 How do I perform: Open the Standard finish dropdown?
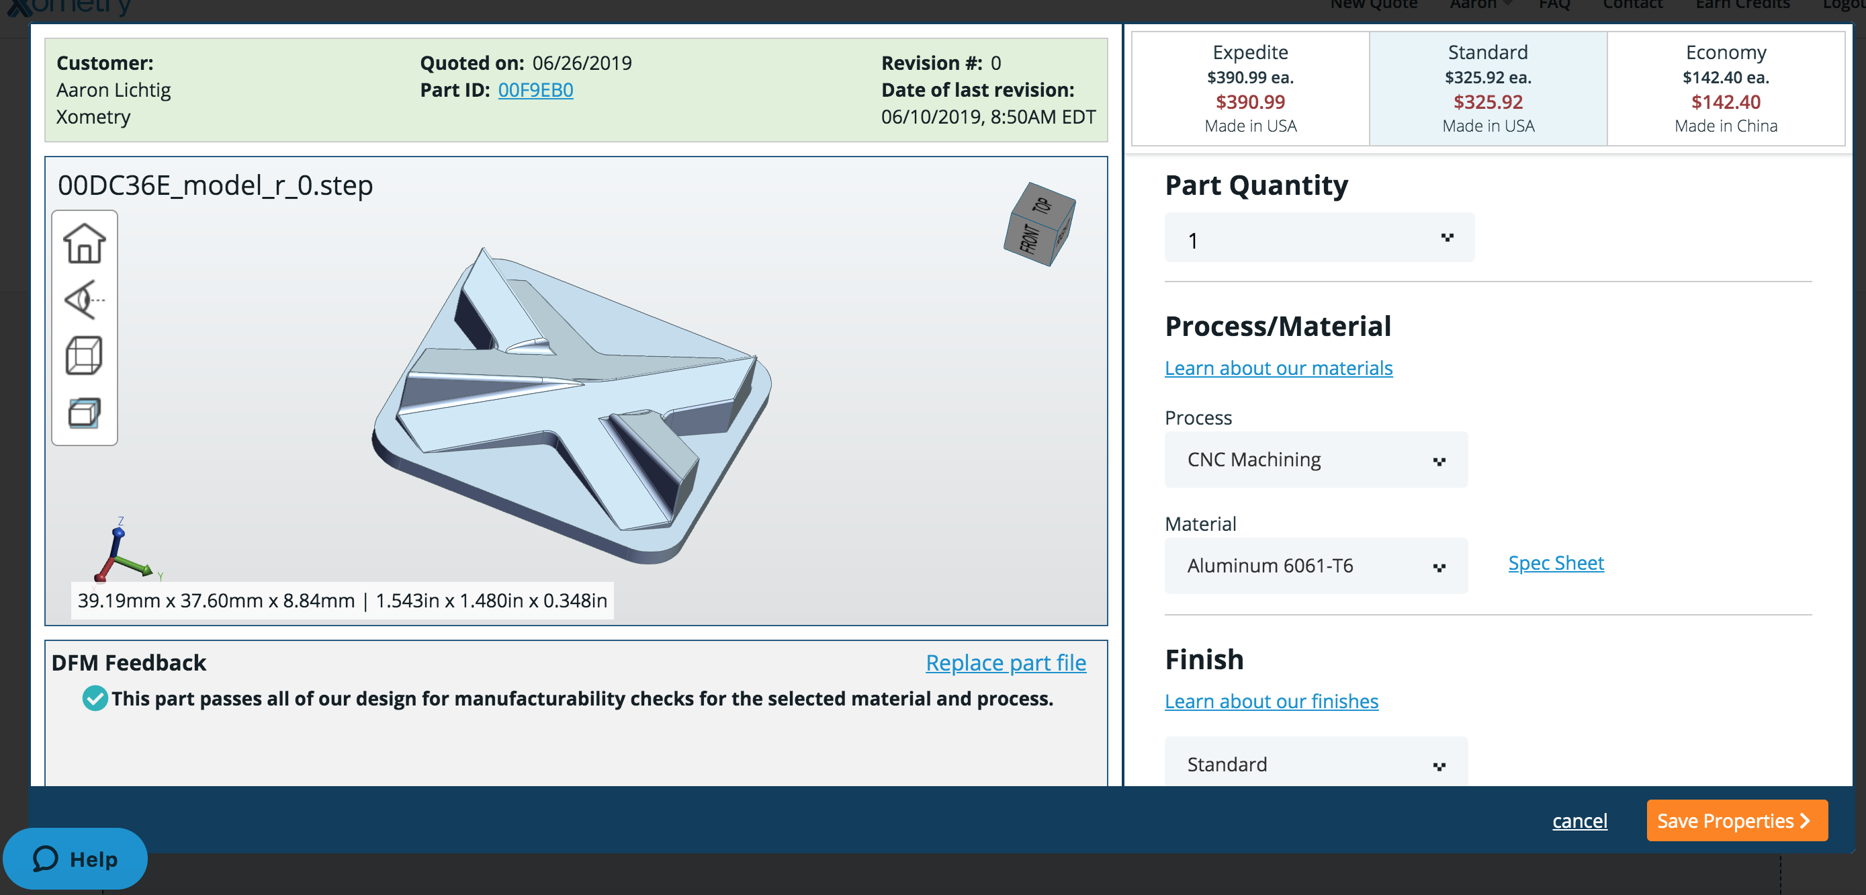click(1315, 764)
